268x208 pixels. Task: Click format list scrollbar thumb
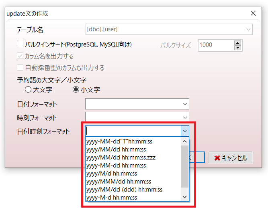[184, 166]
